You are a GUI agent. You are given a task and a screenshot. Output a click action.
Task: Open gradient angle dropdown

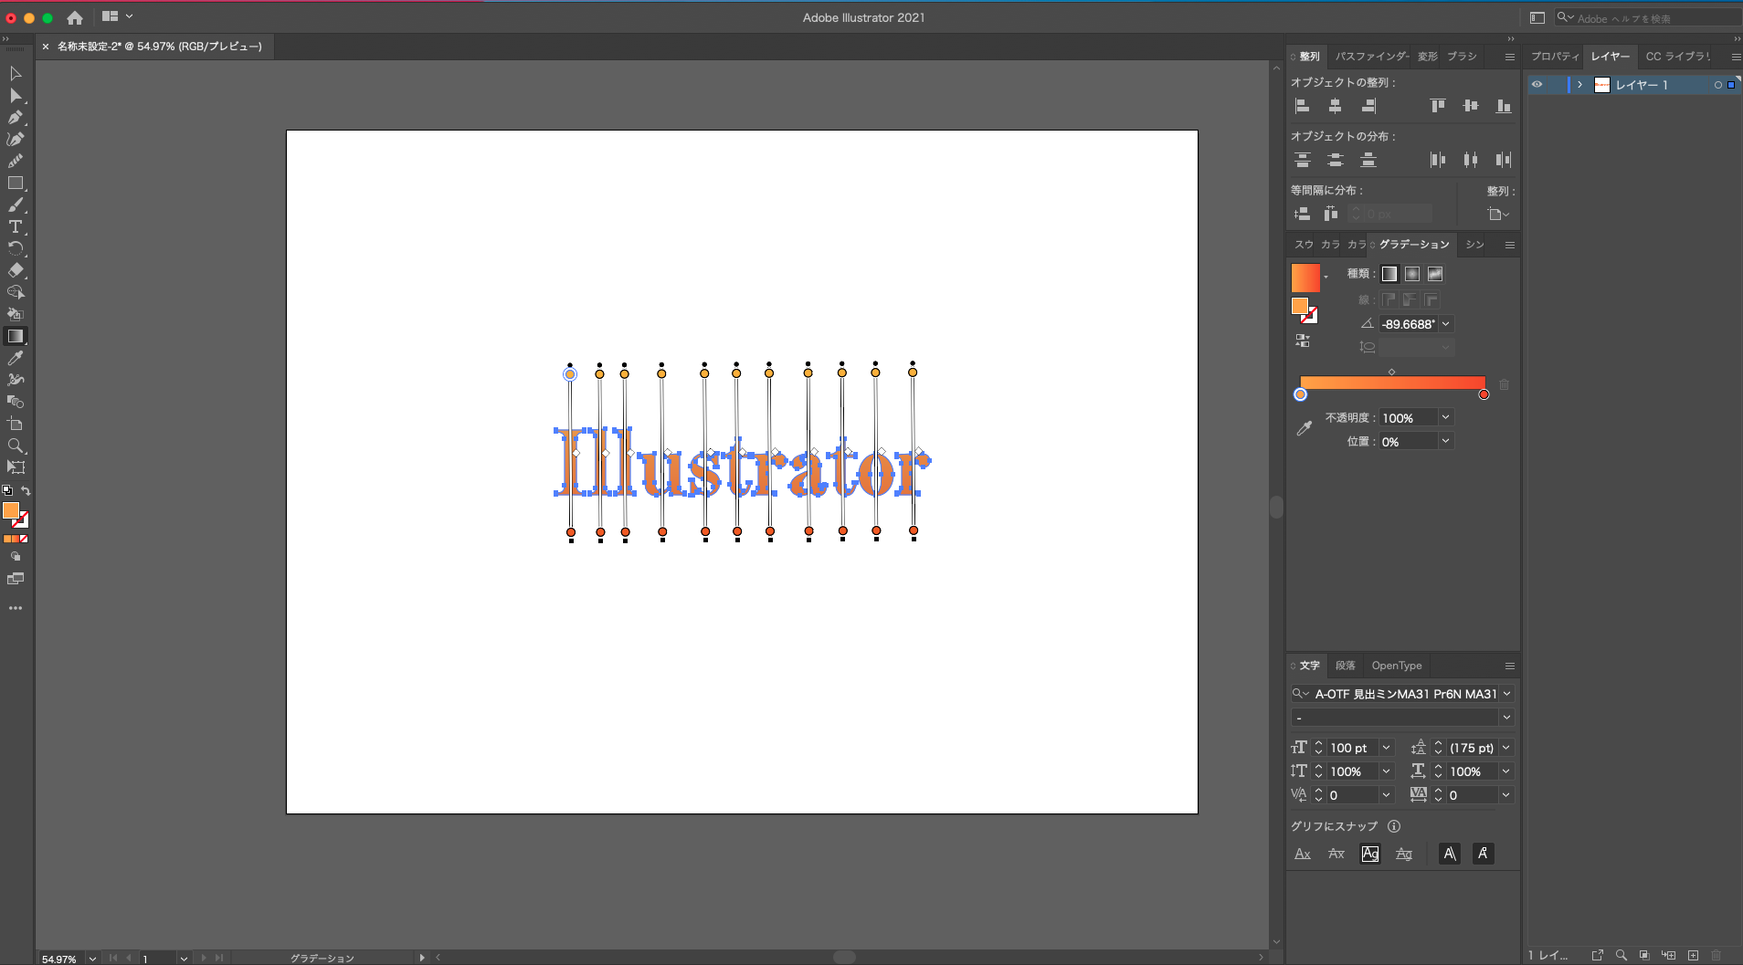pyautogui.click(x=1446, y=324)
